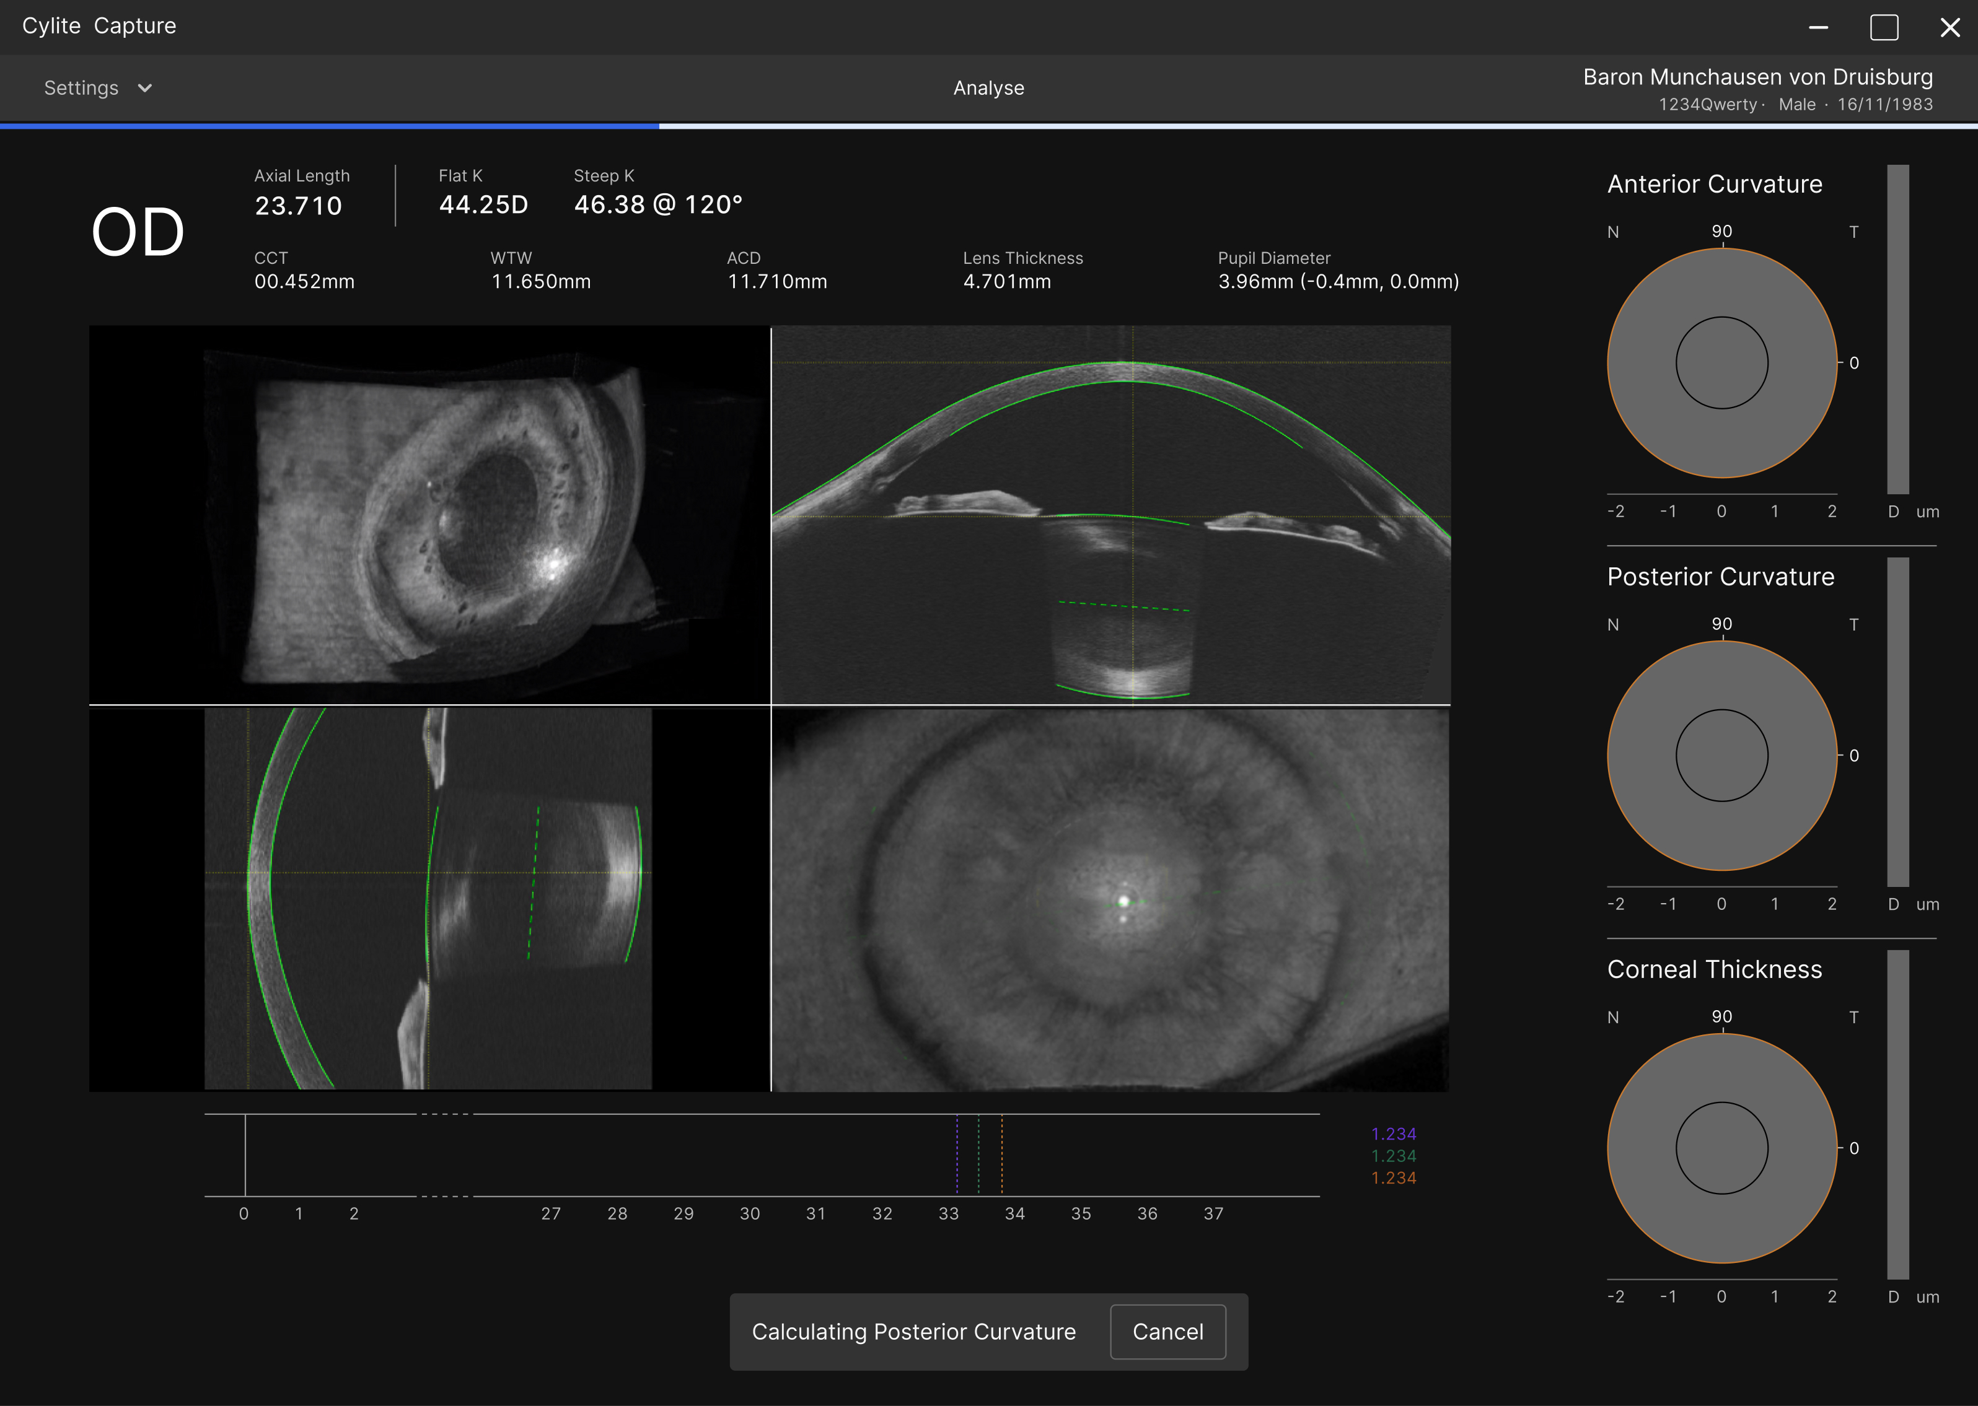
Task: Click the Corneal Thickness color scale bar
Action: [x=1897, y=1114]
